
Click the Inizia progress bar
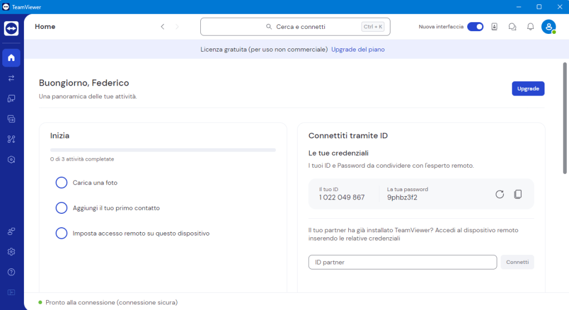163,150
